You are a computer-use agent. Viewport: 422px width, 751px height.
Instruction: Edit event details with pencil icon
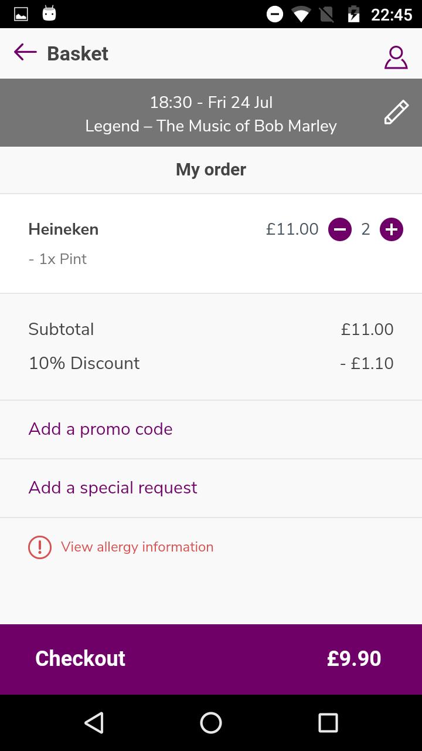pyautogui.click(x=396, y=112)
